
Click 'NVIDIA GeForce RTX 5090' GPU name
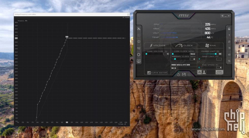[x=181, y=65]
